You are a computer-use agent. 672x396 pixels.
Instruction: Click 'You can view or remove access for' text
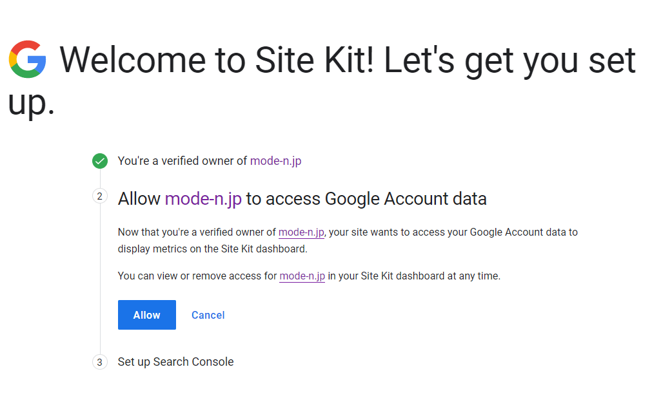click(197, 276)
